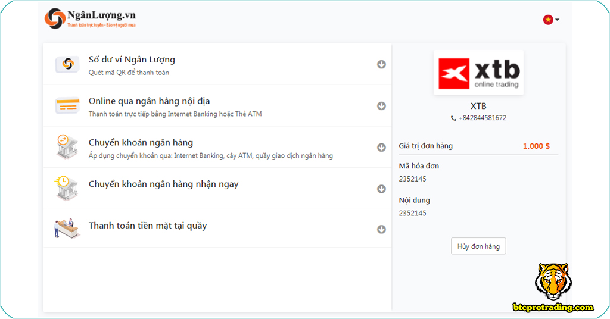This screenshot has height=319, width=610.
Task: Click the cash counter payment icon
Action: (x=67, y=228)
